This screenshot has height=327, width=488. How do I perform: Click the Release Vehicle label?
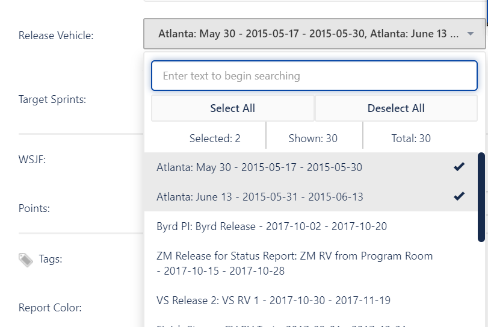click(x=56, y=36)
